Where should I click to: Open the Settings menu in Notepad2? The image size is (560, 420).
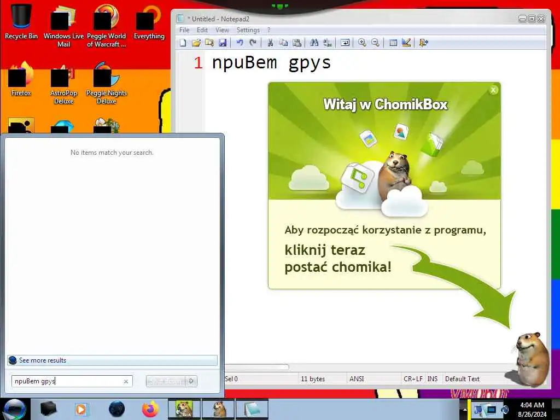[x=248, y=30]
